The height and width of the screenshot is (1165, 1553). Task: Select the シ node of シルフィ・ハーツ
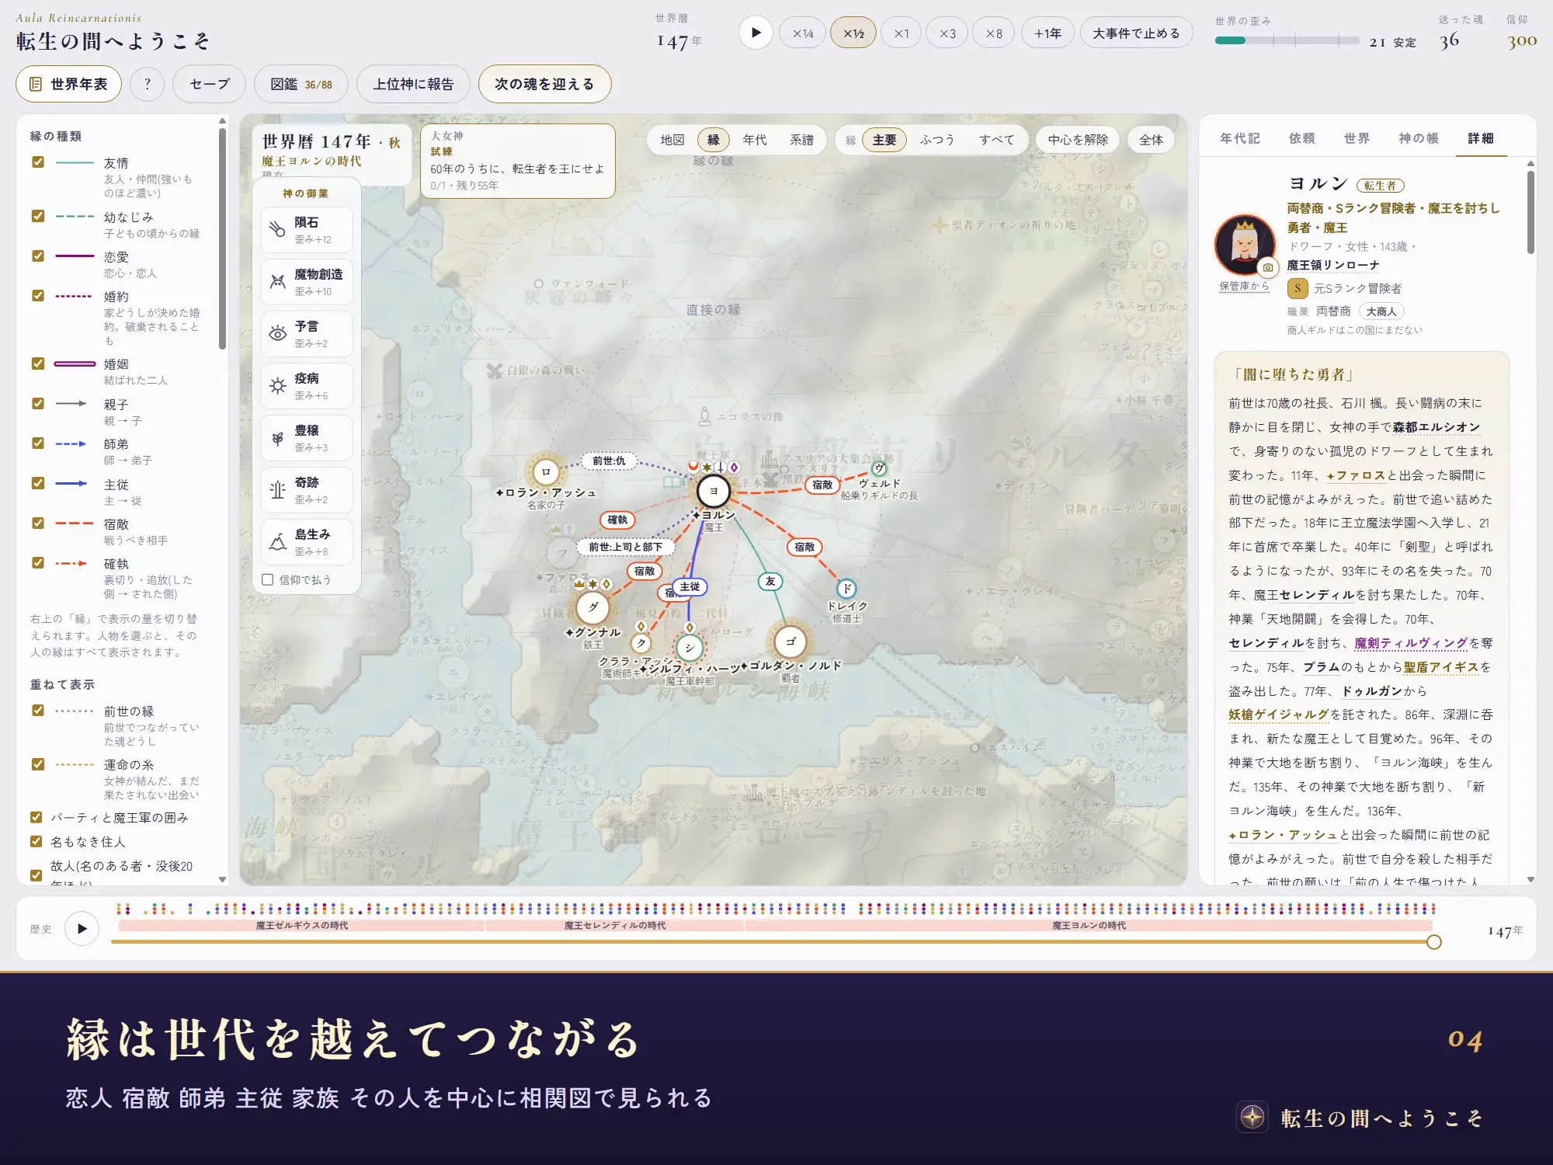pos(689,648)
